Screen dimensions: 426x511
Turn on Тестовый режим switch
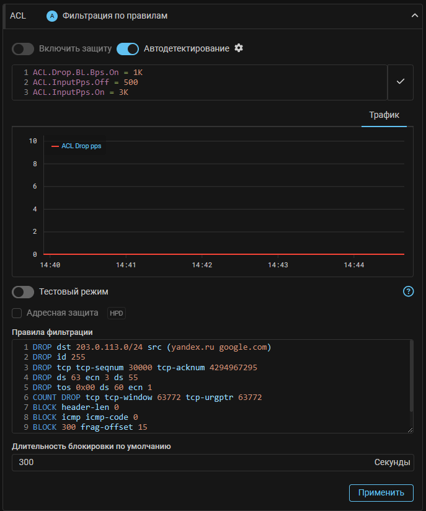point(23,292)
